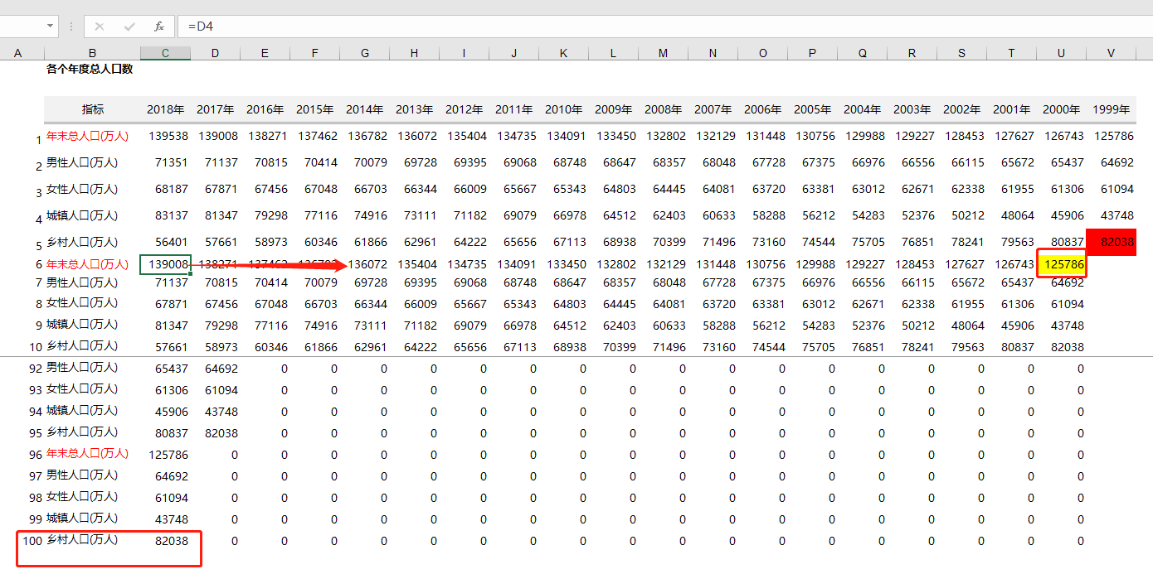Select the red-filled cell 82038 in column V
Viewport: 1153px width, 574px height.
tap(1112, 242)
